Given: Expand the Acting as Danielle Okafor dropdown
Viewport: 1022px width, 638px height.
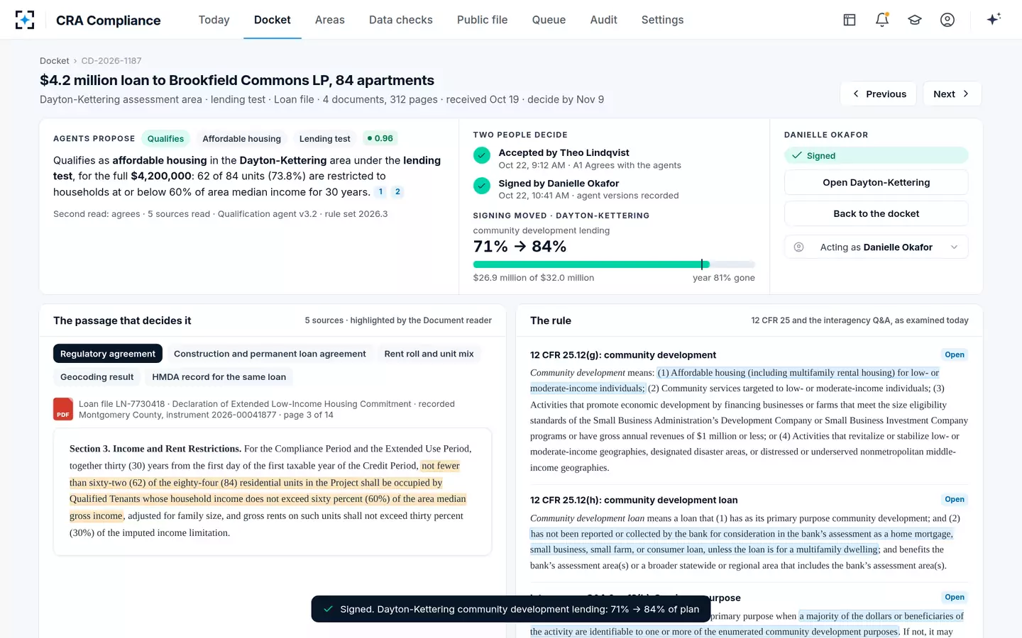Looking at the screenshot, I should (x=877, y=247).
